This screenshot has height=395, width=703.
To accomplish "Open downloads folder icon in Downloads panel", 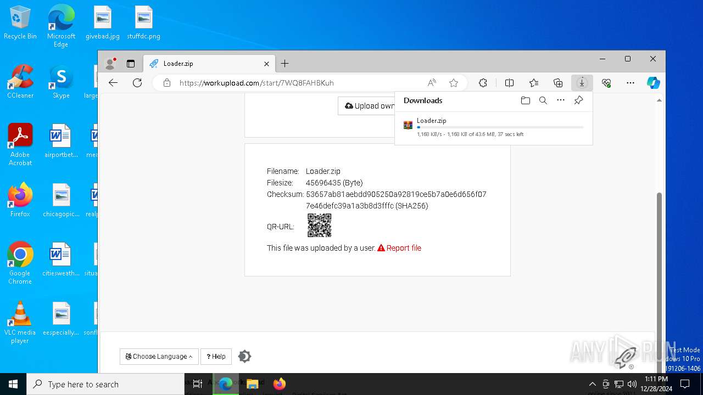I will coord(526,100).
